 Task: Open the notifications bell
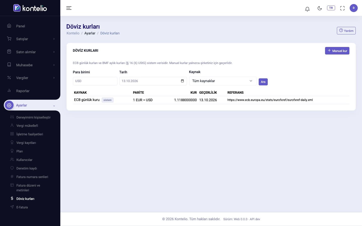point(307,9)
